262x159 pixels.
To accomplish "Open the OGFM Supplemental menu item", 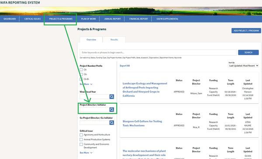I will (x=167, y=19).
